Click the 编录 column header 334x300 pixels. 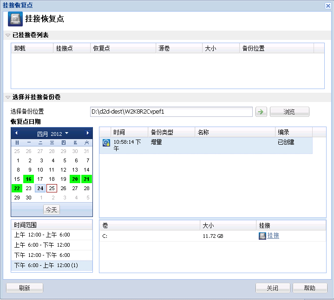[294, 132]
